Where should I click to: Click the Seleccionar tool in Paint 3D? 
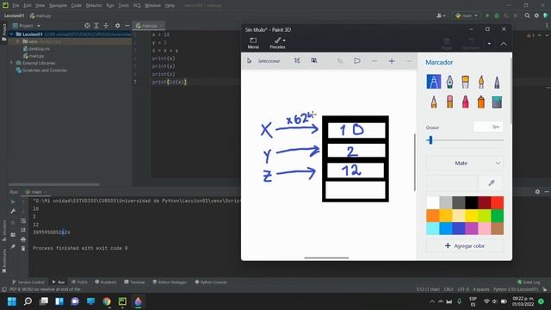pyautogui.click(x=264, y=61)
